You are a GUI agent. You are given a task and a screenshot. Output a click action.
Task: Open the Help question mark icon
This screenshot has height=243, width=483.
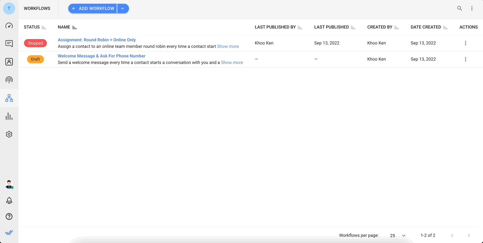pos(9,216)
